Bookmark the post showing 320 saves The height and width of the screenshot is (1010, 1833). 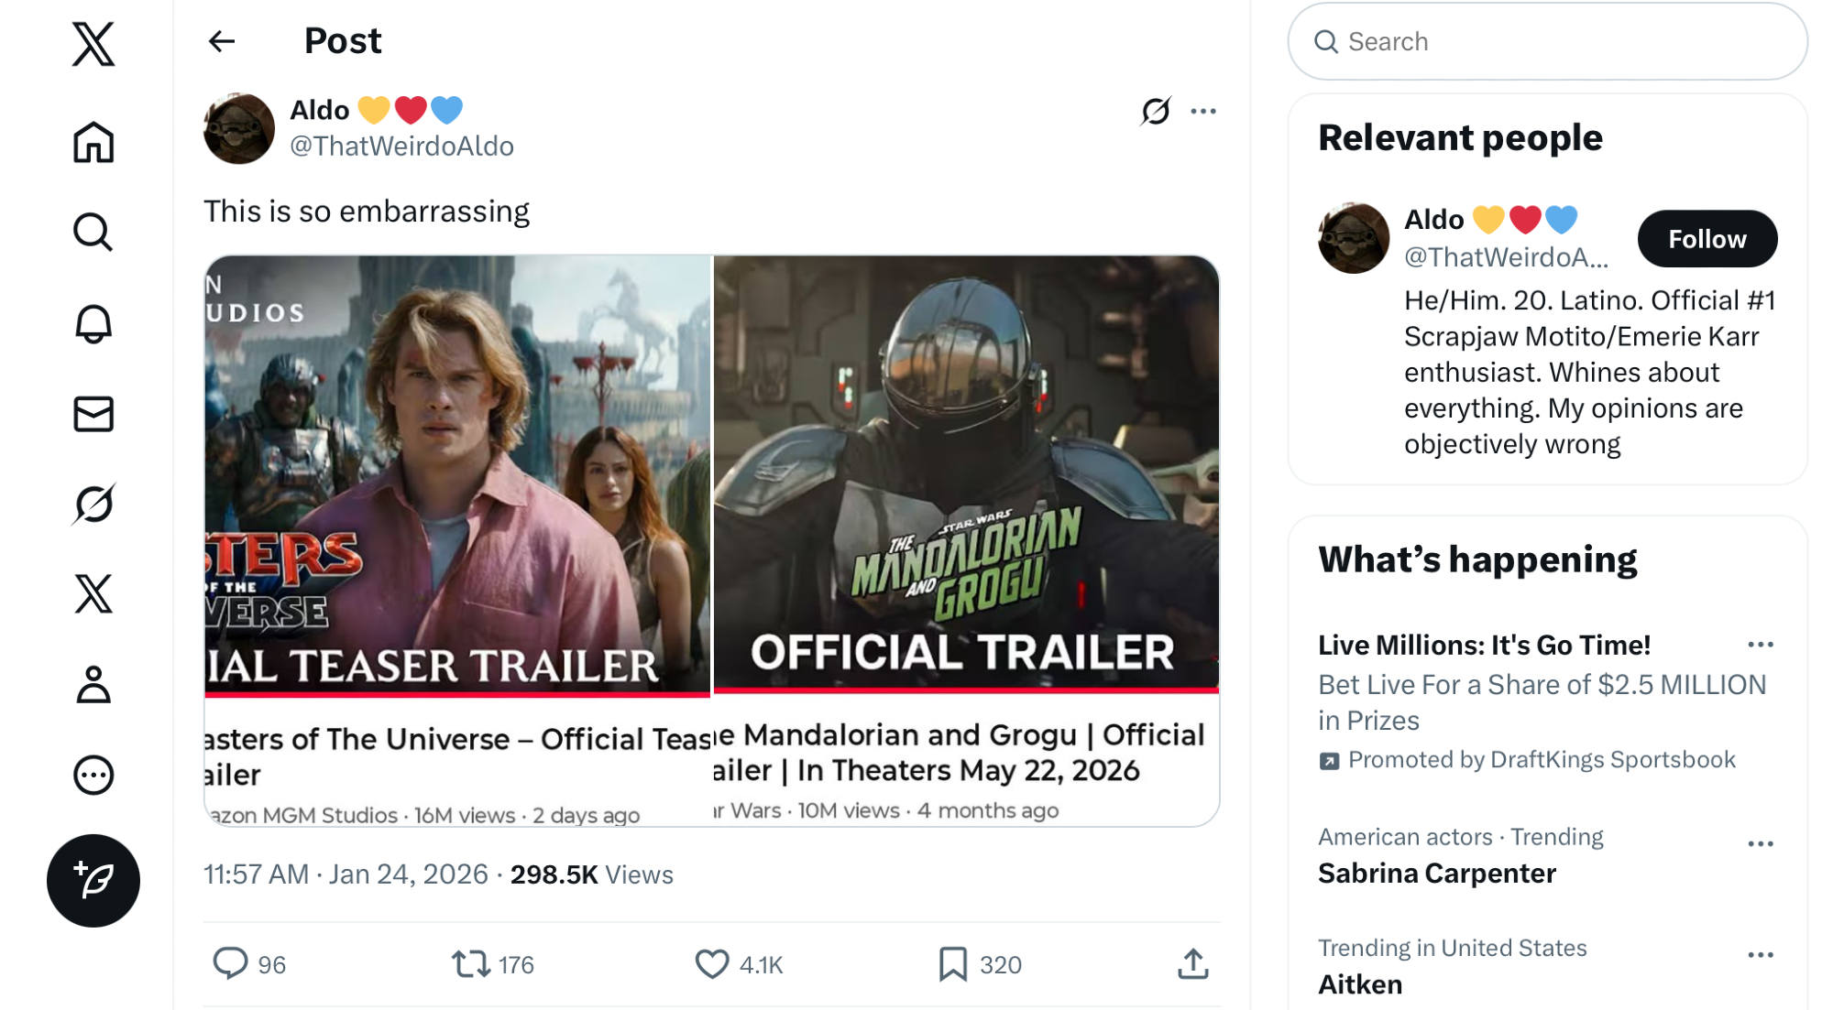(x=953, y=964)
